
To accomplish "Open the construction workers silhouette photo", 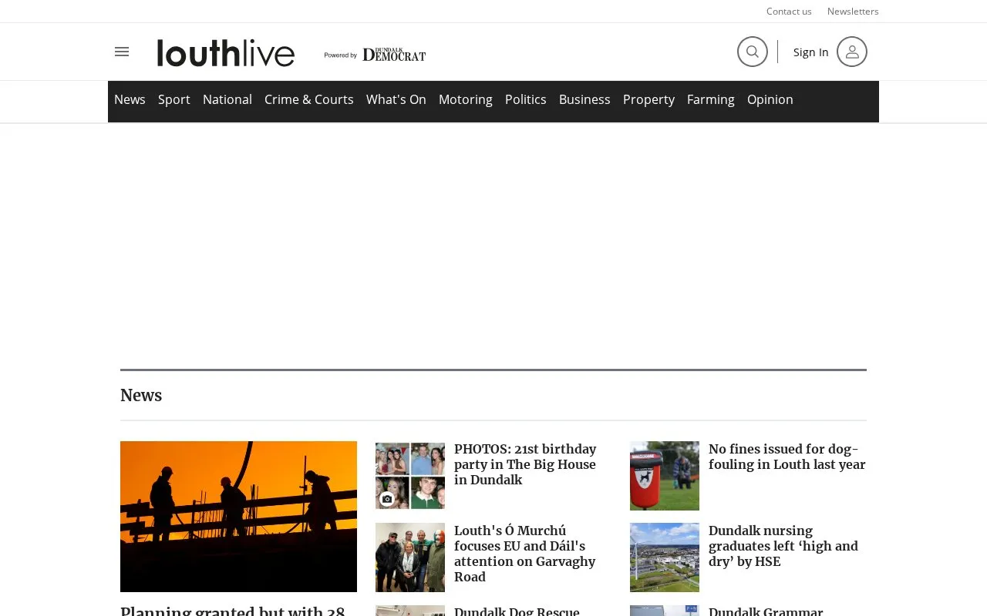I will [x=238, y=517].
